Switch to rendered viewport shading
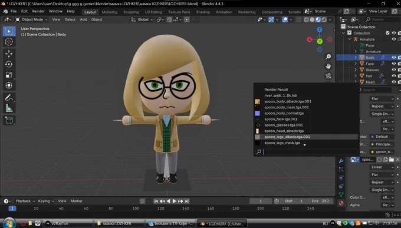The width and height of the screenshot is (401, 228). (x=324, y=19)
